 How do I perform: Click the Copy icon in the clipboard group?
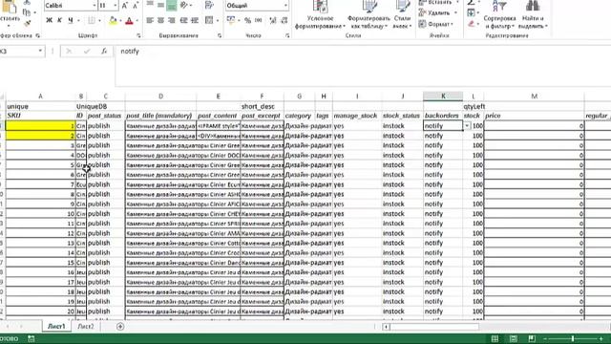[x=27, y=12]
